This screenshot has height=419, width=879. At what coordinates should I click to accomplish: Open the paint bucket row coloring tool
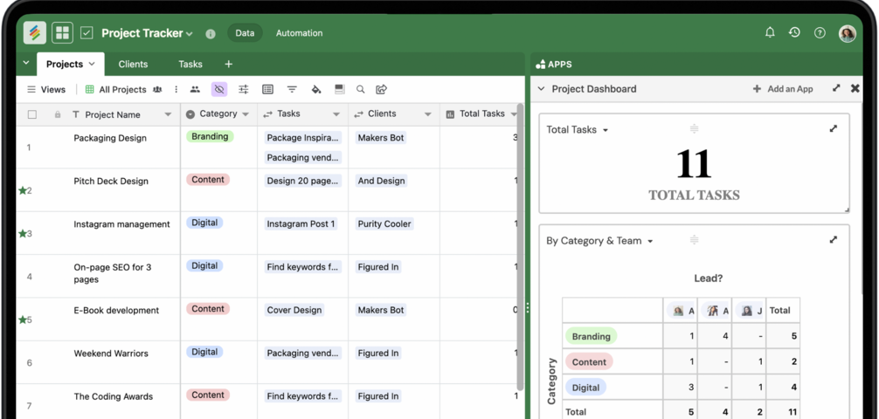coord(316,89)
